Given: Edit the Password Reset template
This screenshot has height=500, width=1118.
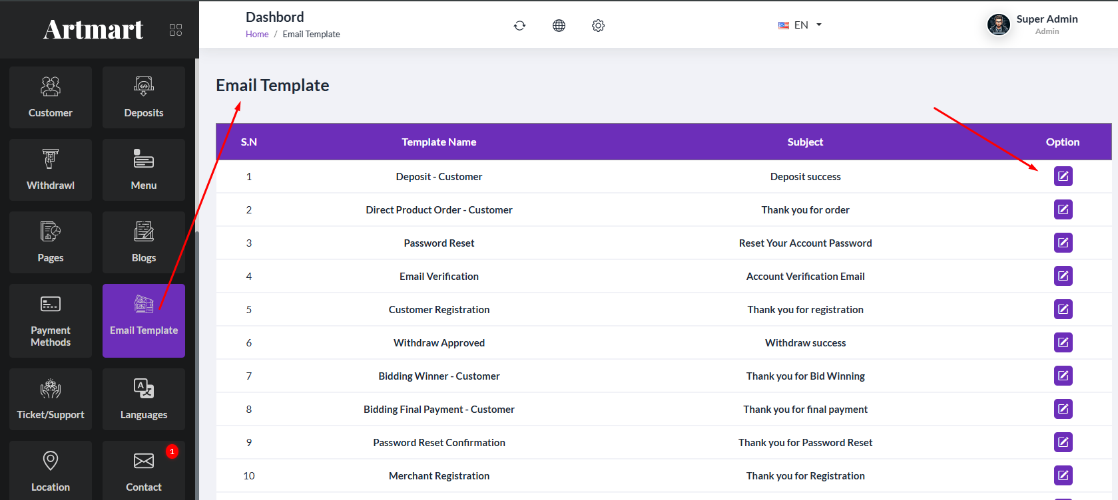Looking at the screenshot, I should pos(1063,243).
